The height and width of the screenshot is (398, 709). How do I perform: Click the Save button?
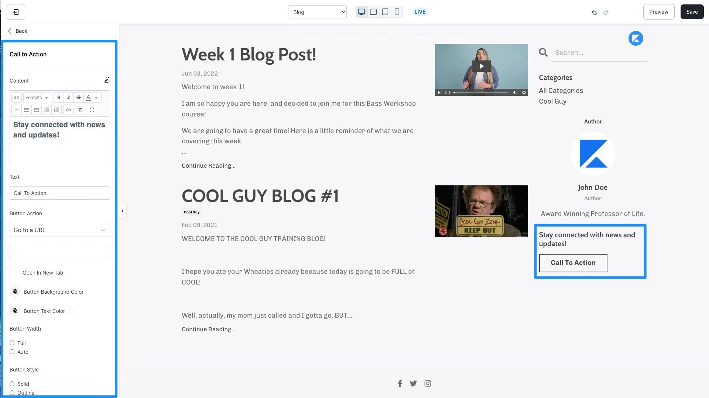click(x=692, y=12)
